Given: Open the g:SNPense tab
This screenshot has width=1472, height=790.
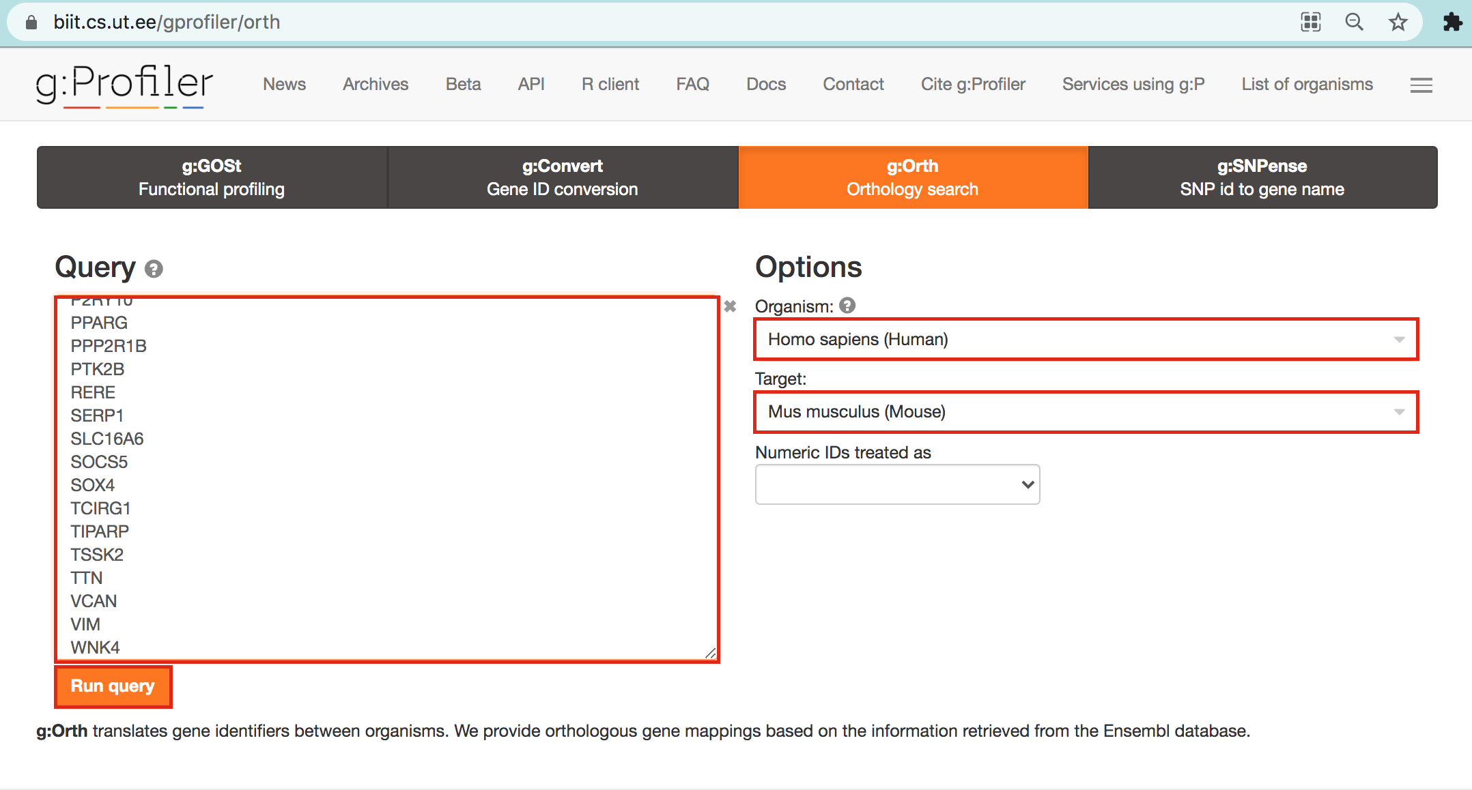Looking at the screenshot, I should (x=1262, y=177).
